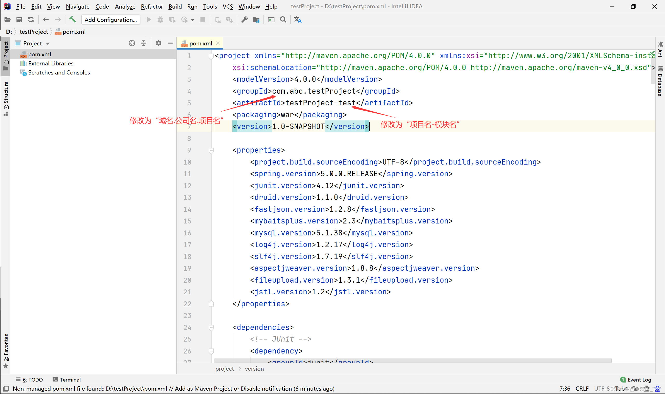The height and width of the screenshot is (394, 665).
Task: Collapse the properties fold at line 9
Action: tap(211, 151)
